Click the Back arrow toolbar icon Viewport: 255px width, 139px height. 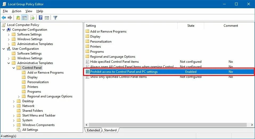tap(4, 18)
